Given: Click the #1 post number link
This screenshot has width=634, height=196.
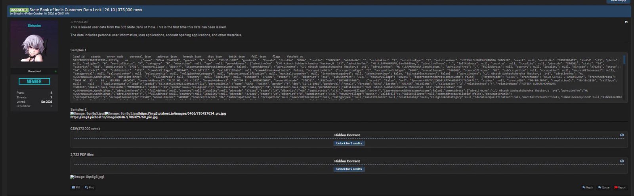Looking at the screenshot, I should (626, 22).
